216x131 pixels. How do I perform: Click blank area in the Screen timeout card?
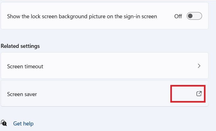117,66
